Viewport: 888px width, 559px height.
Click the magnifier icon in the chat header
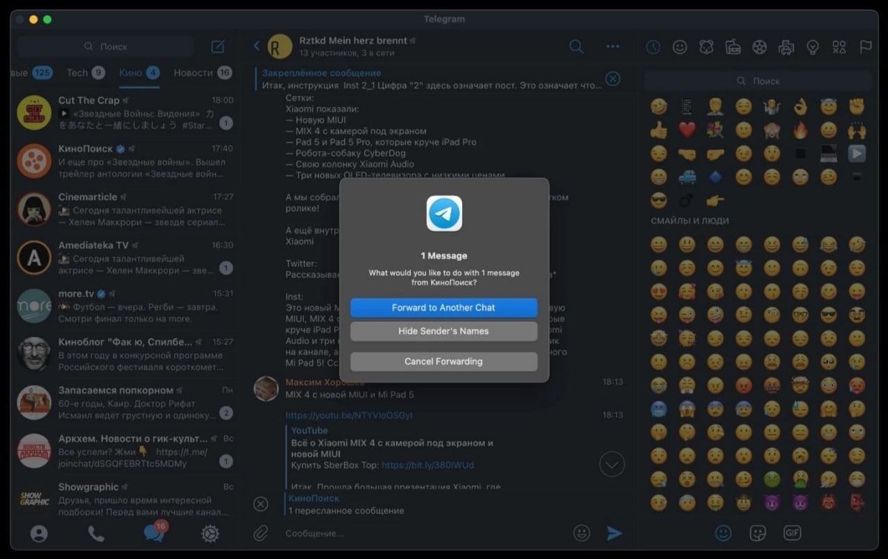[x=576, y=46]
